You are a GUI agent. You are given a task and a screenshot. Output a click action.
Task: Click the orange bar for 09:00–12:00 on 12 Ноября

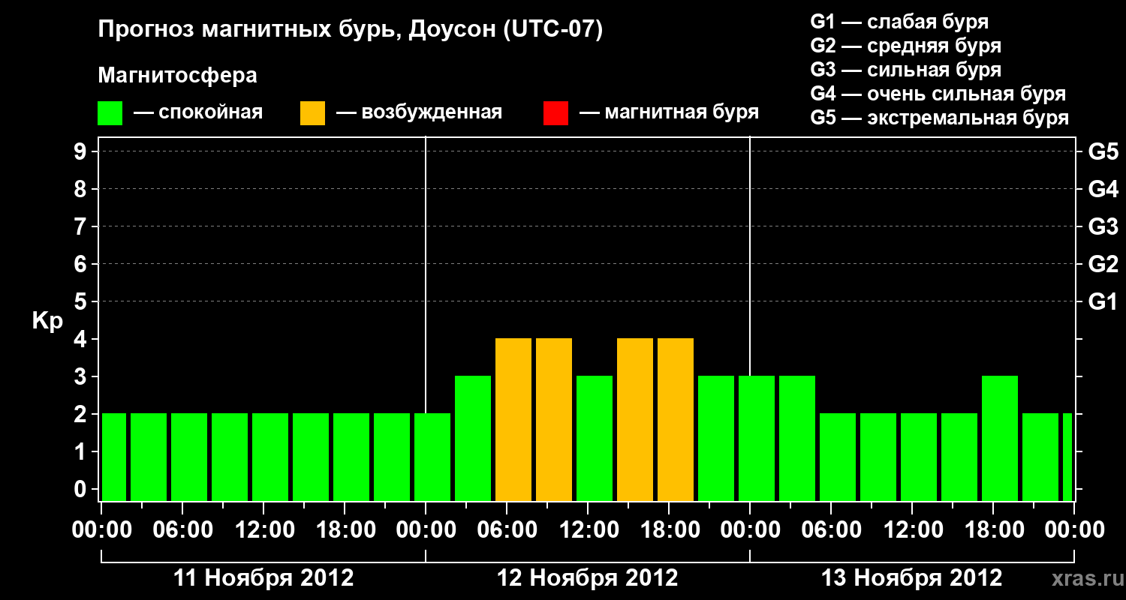tap(554, 419)
